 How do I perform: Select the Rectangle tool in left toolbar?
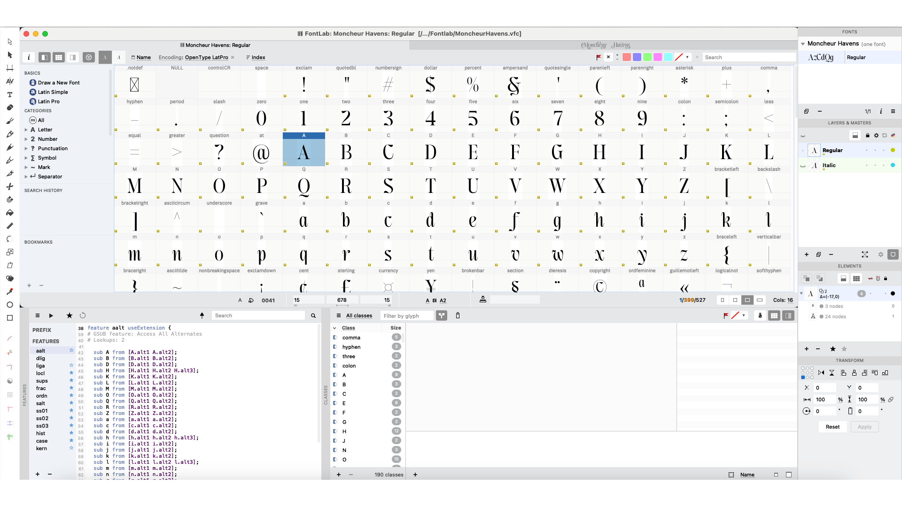(9, 318)
